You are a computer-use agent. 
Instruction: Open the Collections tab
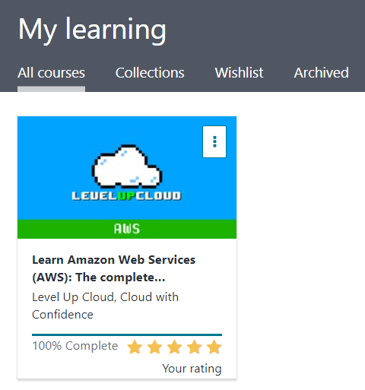pyautogui.click(x=150, y=73)
